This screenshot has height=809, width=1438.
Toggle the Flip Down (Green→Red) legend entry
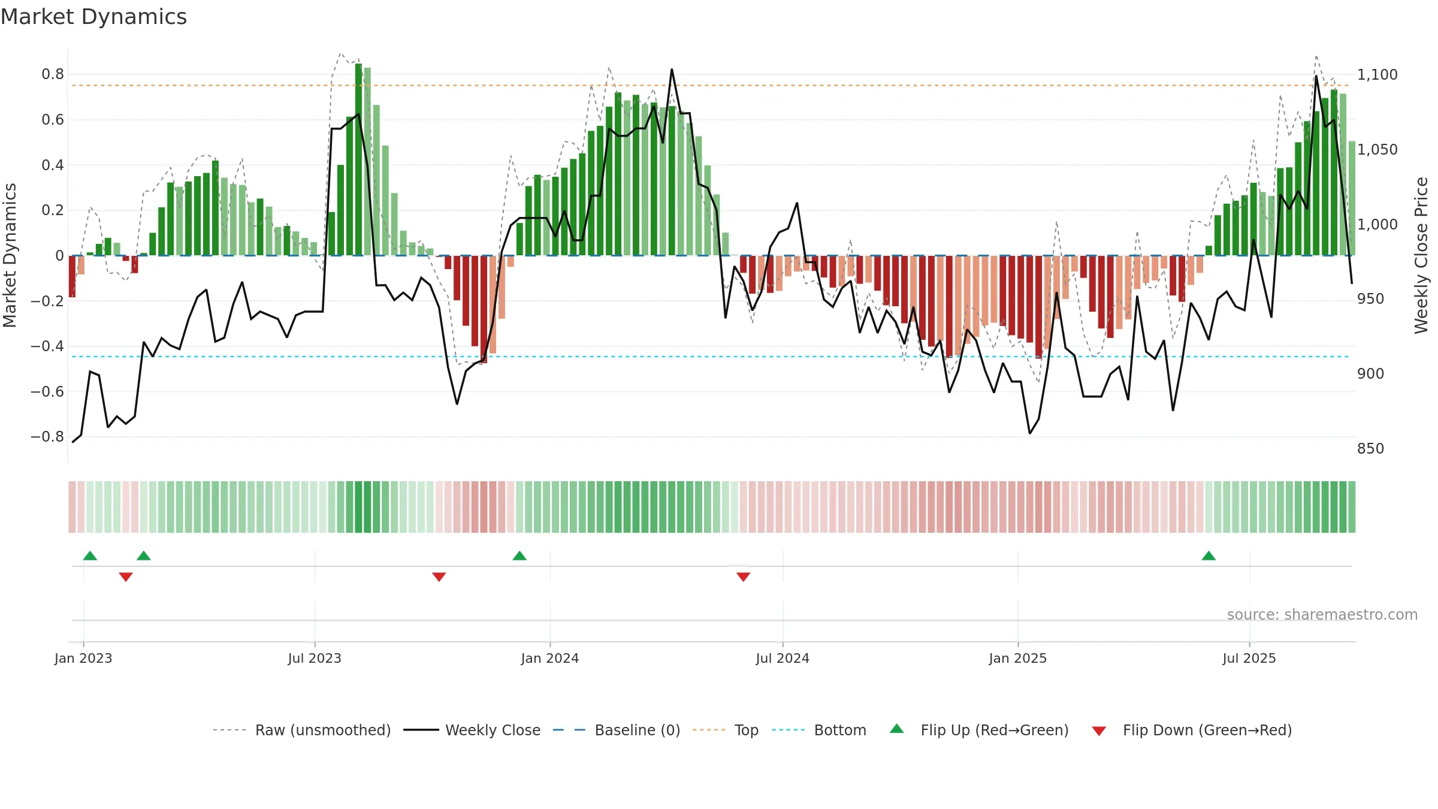1191,730
